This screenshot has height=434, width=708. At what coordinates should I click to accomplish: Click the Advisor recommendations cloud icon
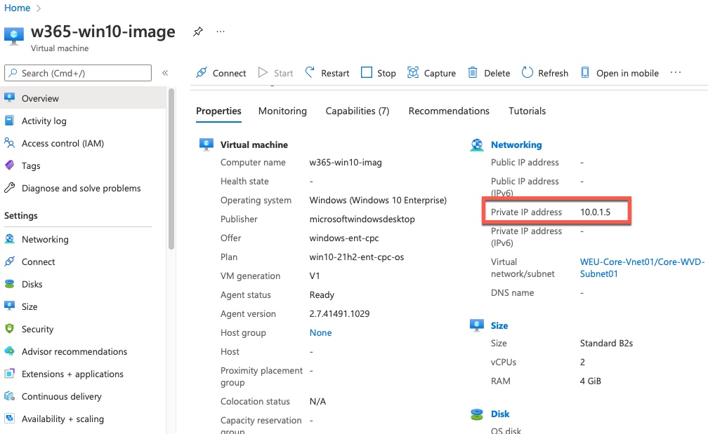(10, 351)
